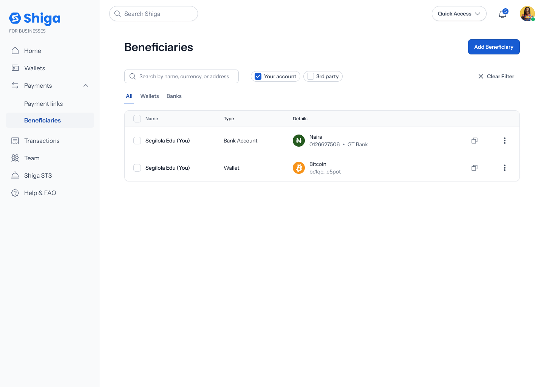Collapse the Payments menu chevron

(86, 85)
